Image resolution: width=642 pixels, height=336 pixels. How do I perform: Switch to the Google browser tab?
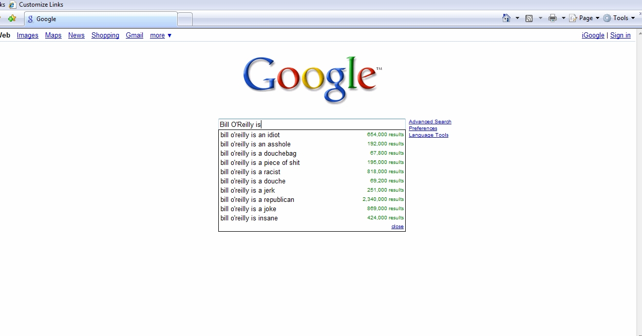point(100,19)
